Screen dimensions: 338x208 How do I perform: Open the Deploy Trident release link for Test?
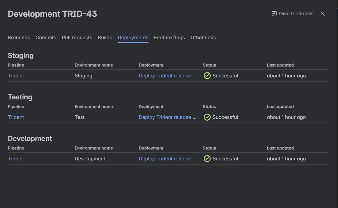[x=167, y=117]
